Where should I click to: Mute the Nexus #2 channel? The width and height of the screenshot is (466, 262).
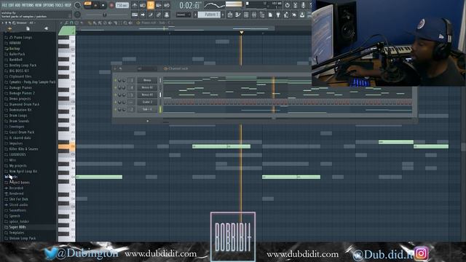click(x=116, y=87)
